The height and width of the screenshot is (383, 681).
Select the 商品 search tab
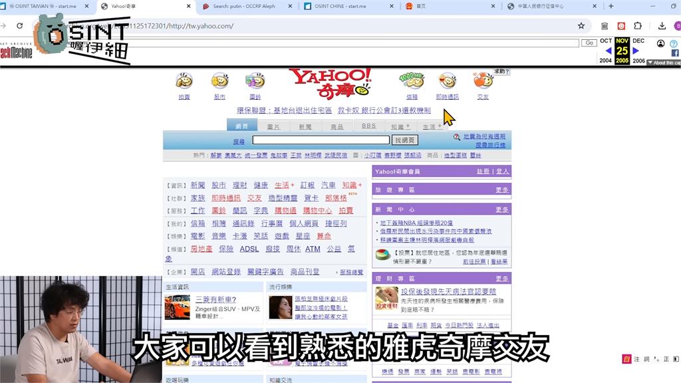[337, 126]
